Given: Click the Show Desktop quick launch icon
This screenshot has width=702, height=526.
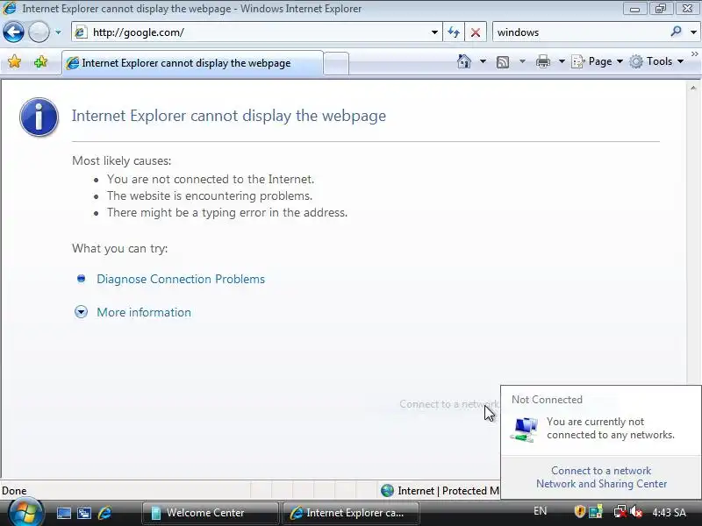Looking at the screenshot, I should (x=64, y=513).
